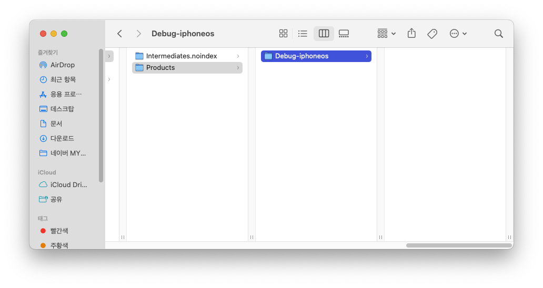Select the Intermediates.noindex folder
This screenshot has height=288, width=543.
pyautogui.click(x=187, y=56)
